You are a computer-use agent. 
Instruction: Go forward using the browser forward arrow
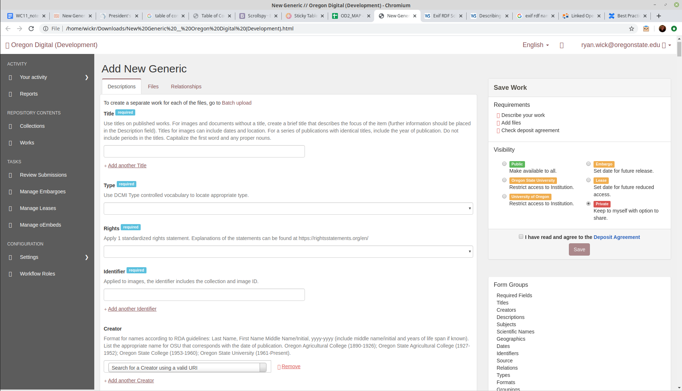point(20,29)
